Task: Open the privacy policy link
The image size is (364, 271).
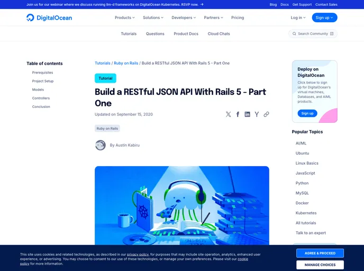Action: point(138,255)
